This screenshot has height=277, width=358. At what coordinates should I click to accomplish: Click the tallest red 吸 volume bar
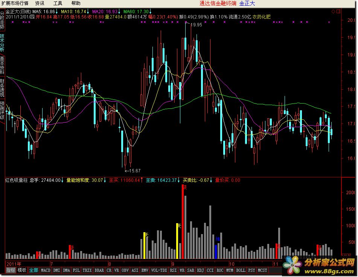[183, 222]
